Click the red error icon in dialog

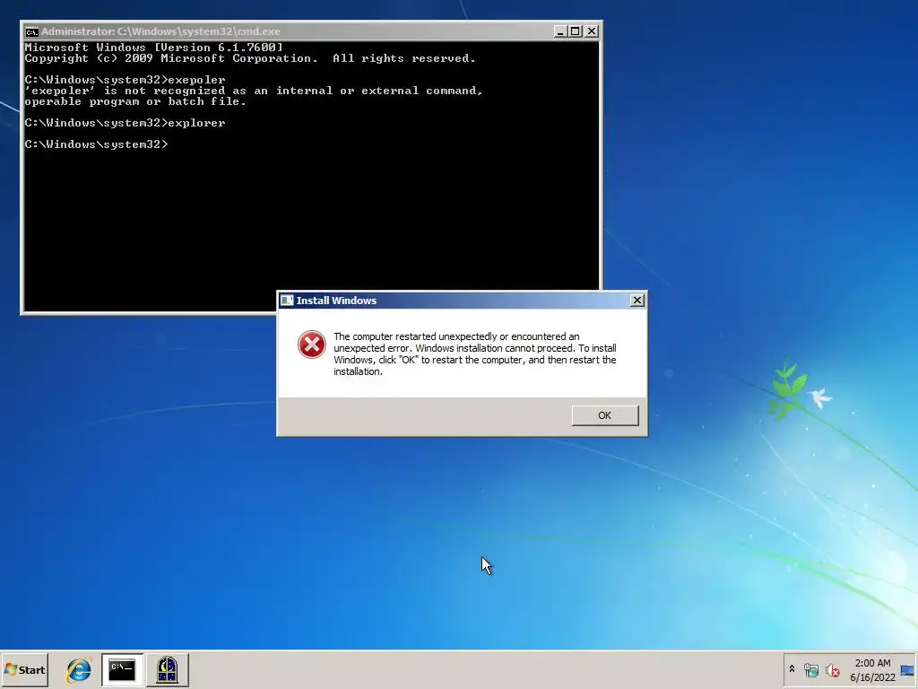311,344
